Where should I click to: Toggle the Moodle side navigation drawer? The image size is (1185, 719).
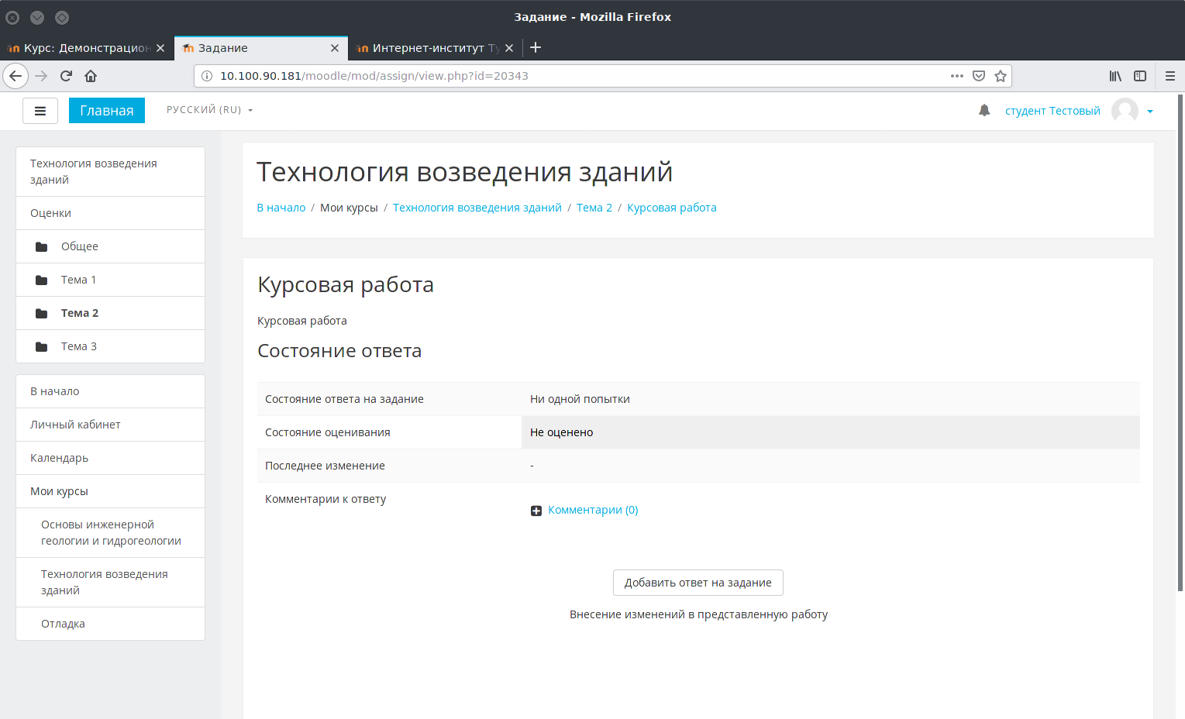(x=40, y=111)
